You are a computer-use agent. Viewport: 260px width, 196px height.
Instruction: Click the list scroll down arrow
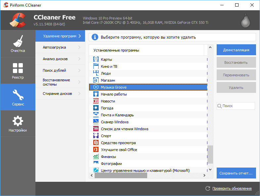[210, 170]
